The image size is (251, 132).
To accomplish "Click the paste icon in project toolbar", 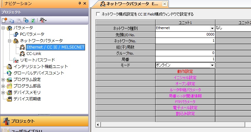I will coord(19,20).
